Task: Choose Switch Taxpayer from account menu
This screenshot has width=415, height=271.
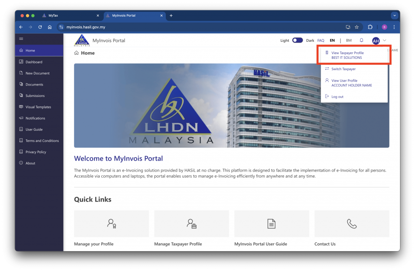Action: [x=343, y=69]
